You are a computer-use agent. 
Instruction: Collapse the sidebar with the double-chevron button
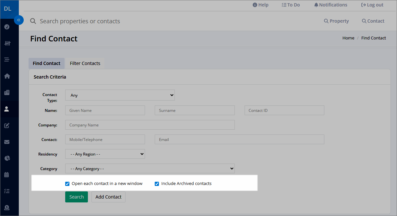coord(18,20)
